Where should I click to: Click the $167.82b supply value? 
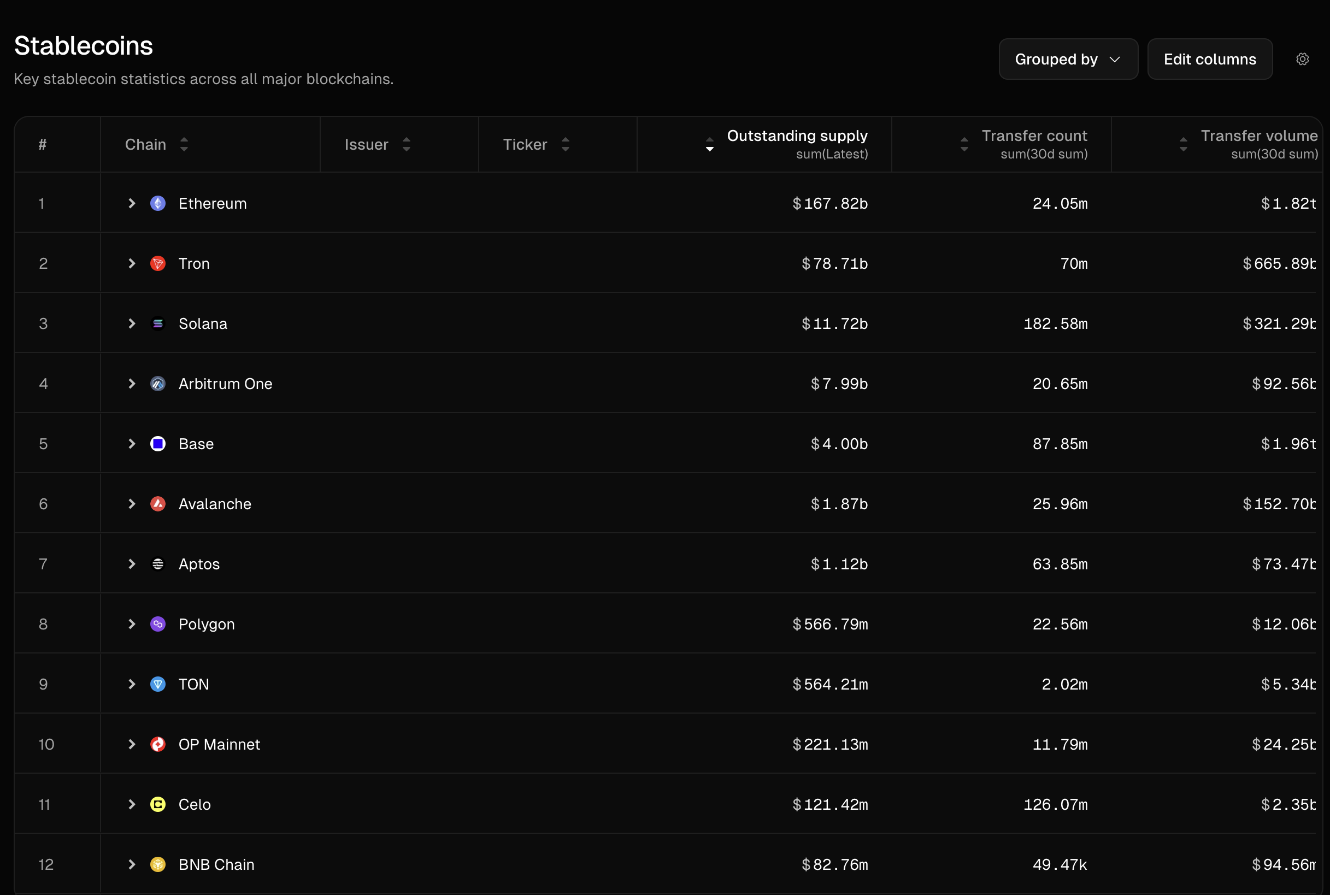pyautogui.click(x=830, y=203)
